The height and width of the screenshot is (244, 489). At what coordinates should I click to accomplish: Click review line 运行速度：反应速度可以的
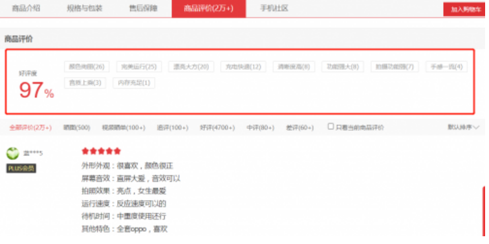click(124, 204)
